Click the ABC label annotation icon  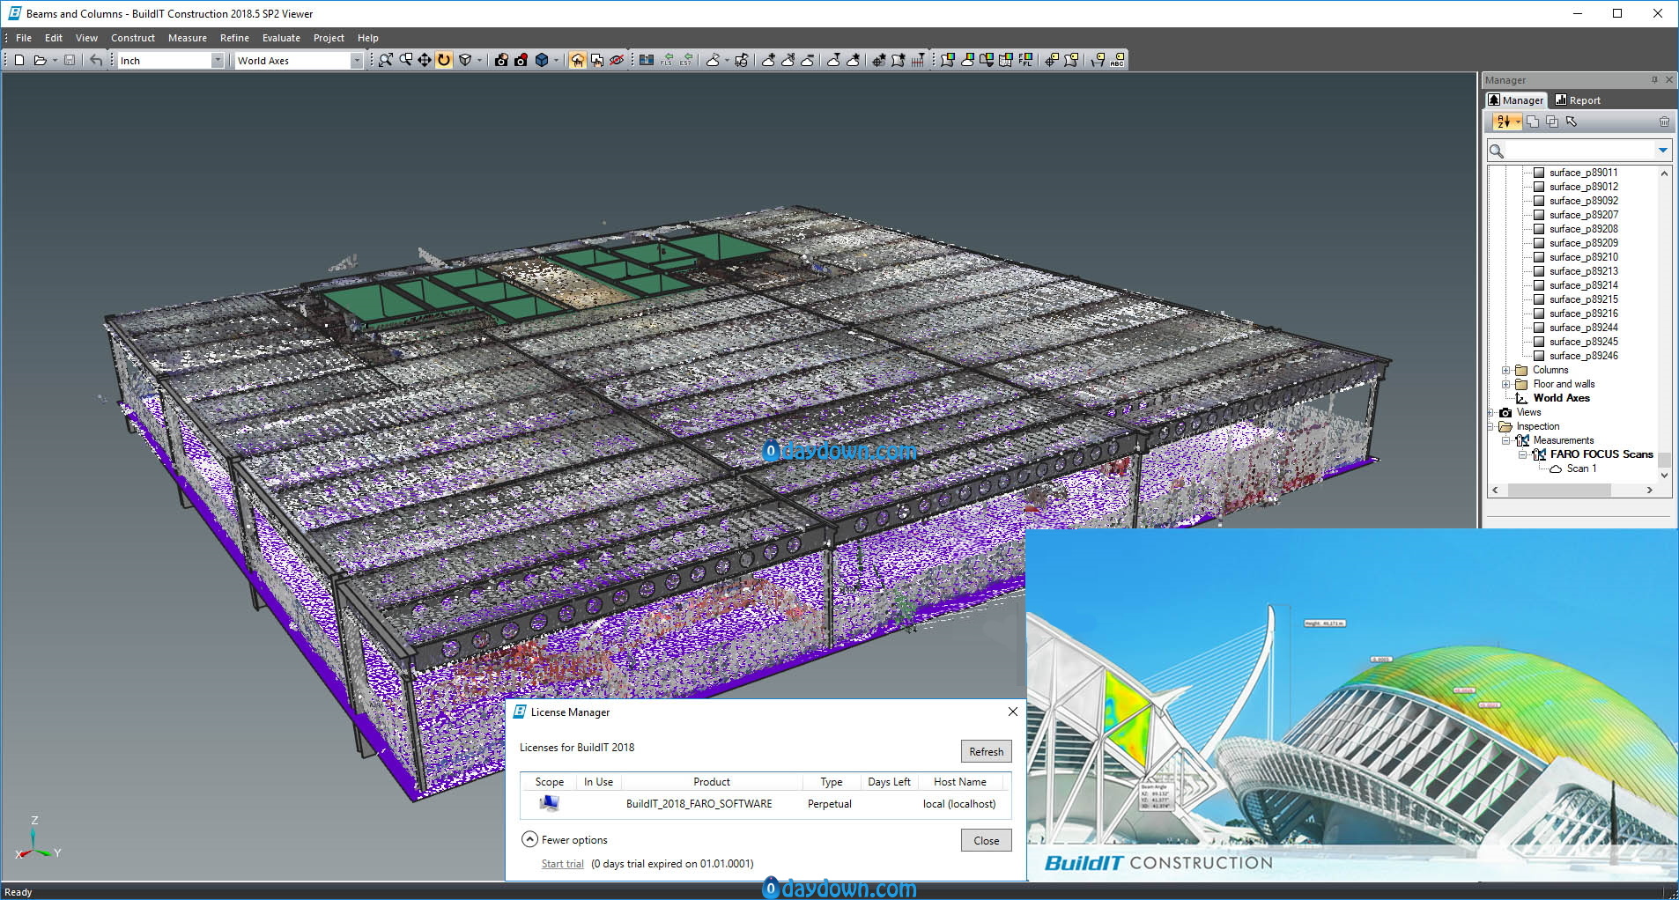coord(1117,60)
